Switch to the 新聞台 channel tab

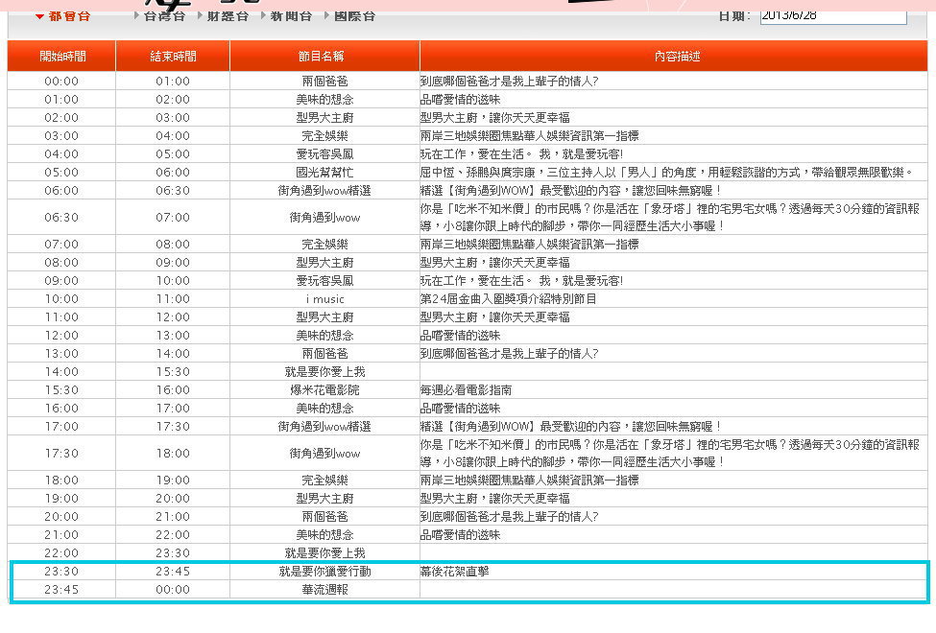[291, 16]
